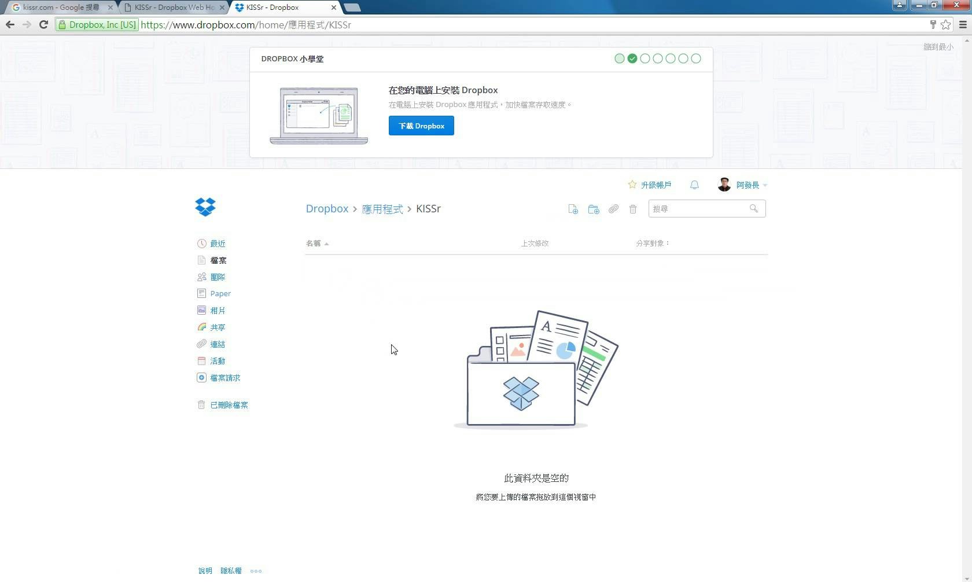Close the kissr.com Google tab
Viewport: 972px width, 582px height.
110,8
